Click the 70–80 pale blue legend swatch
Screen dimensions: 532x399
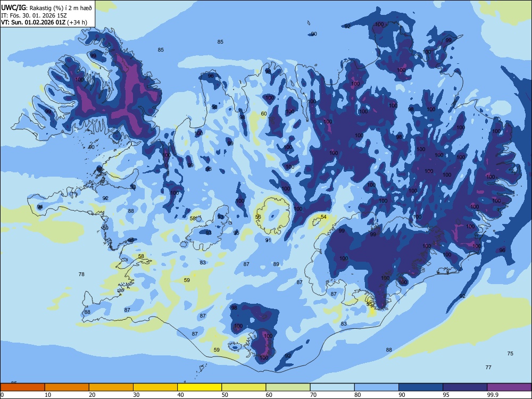coord(332,387)
